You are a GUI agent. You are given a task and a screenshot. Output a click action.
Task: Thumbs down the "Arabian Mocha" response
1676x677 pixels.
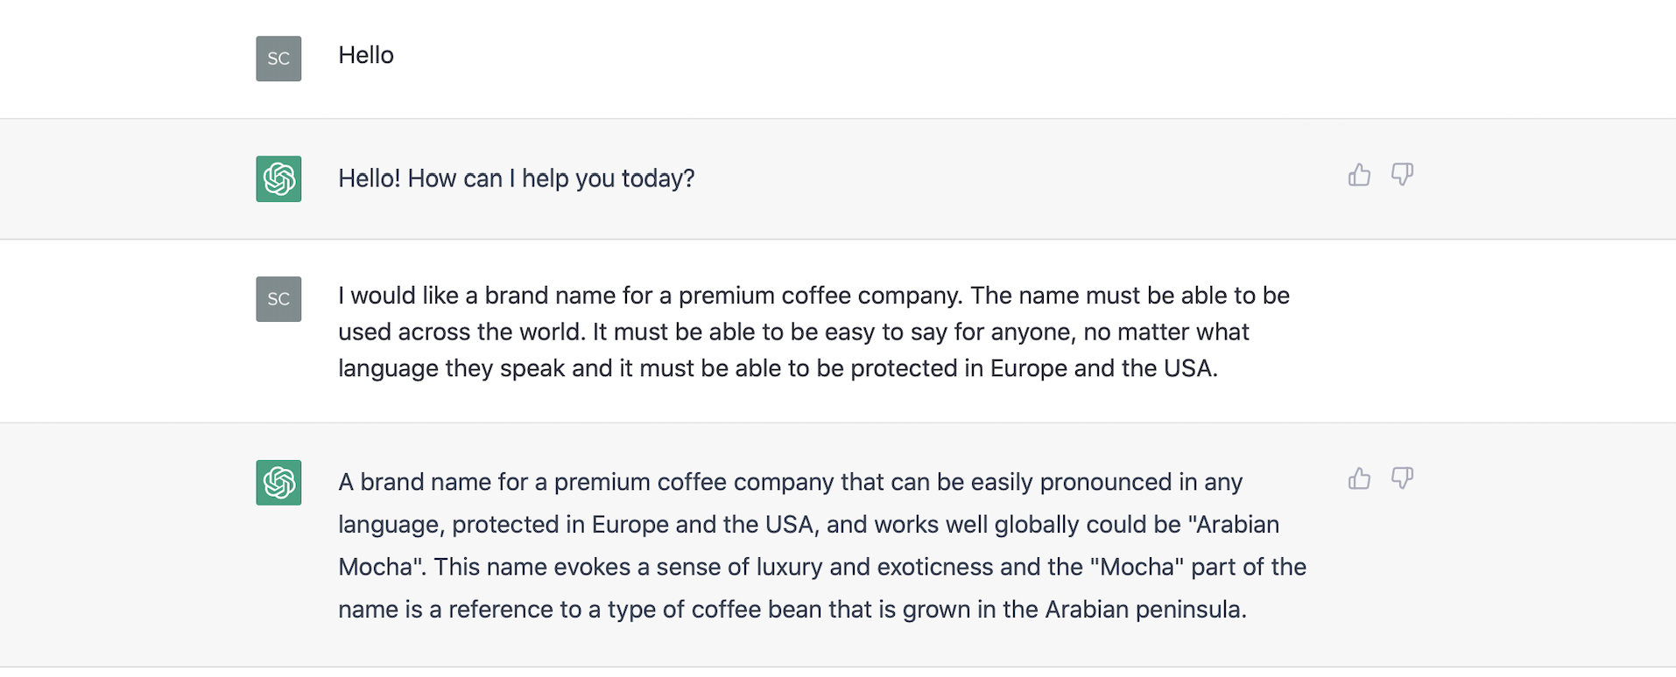1402,478
